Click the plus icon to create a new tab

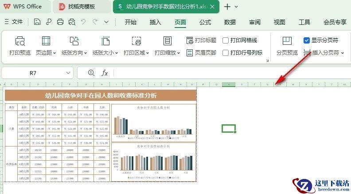(227, 7)
